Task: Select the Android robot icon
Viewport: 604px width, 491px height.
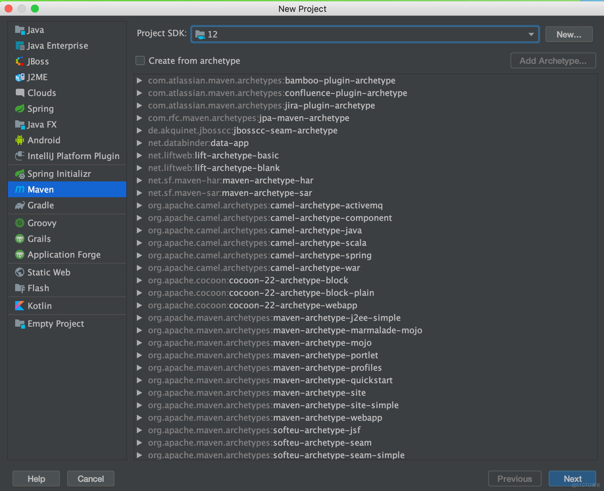Action: (x=20, y=140)
